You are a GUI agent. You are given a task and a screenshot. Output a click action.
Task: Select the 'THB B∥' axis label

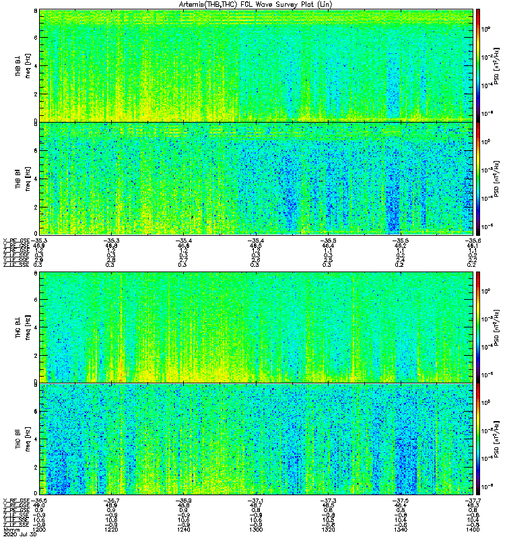pos(18,179)
